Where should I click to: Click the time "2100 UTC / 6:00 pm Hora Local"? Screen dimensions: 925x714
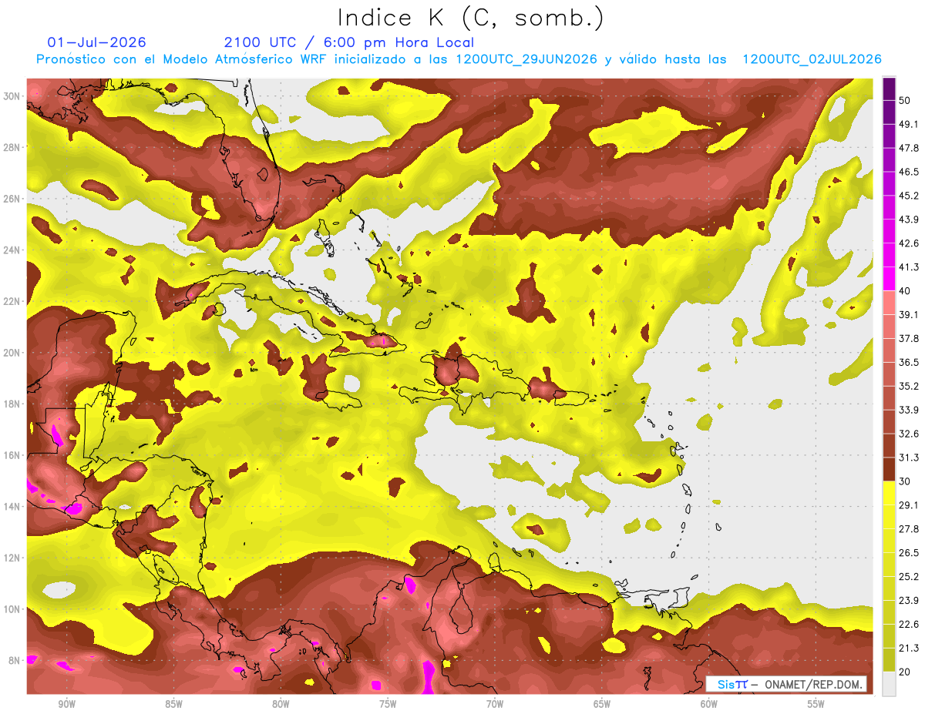pos(349,42)
